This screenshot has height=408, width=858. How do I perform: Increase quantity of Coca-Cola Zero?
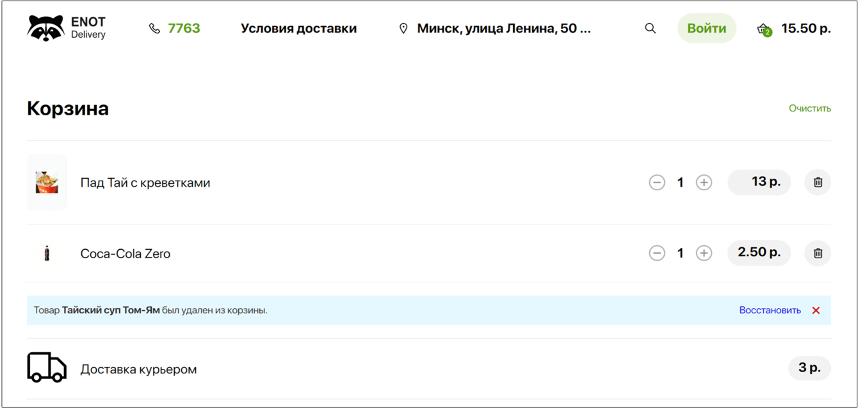click(x=704, y=253)
